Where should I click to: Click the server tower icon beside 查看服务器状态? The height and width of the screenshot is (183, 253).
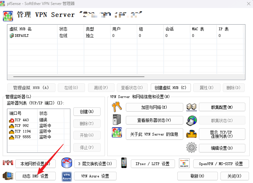click(117, 120)
